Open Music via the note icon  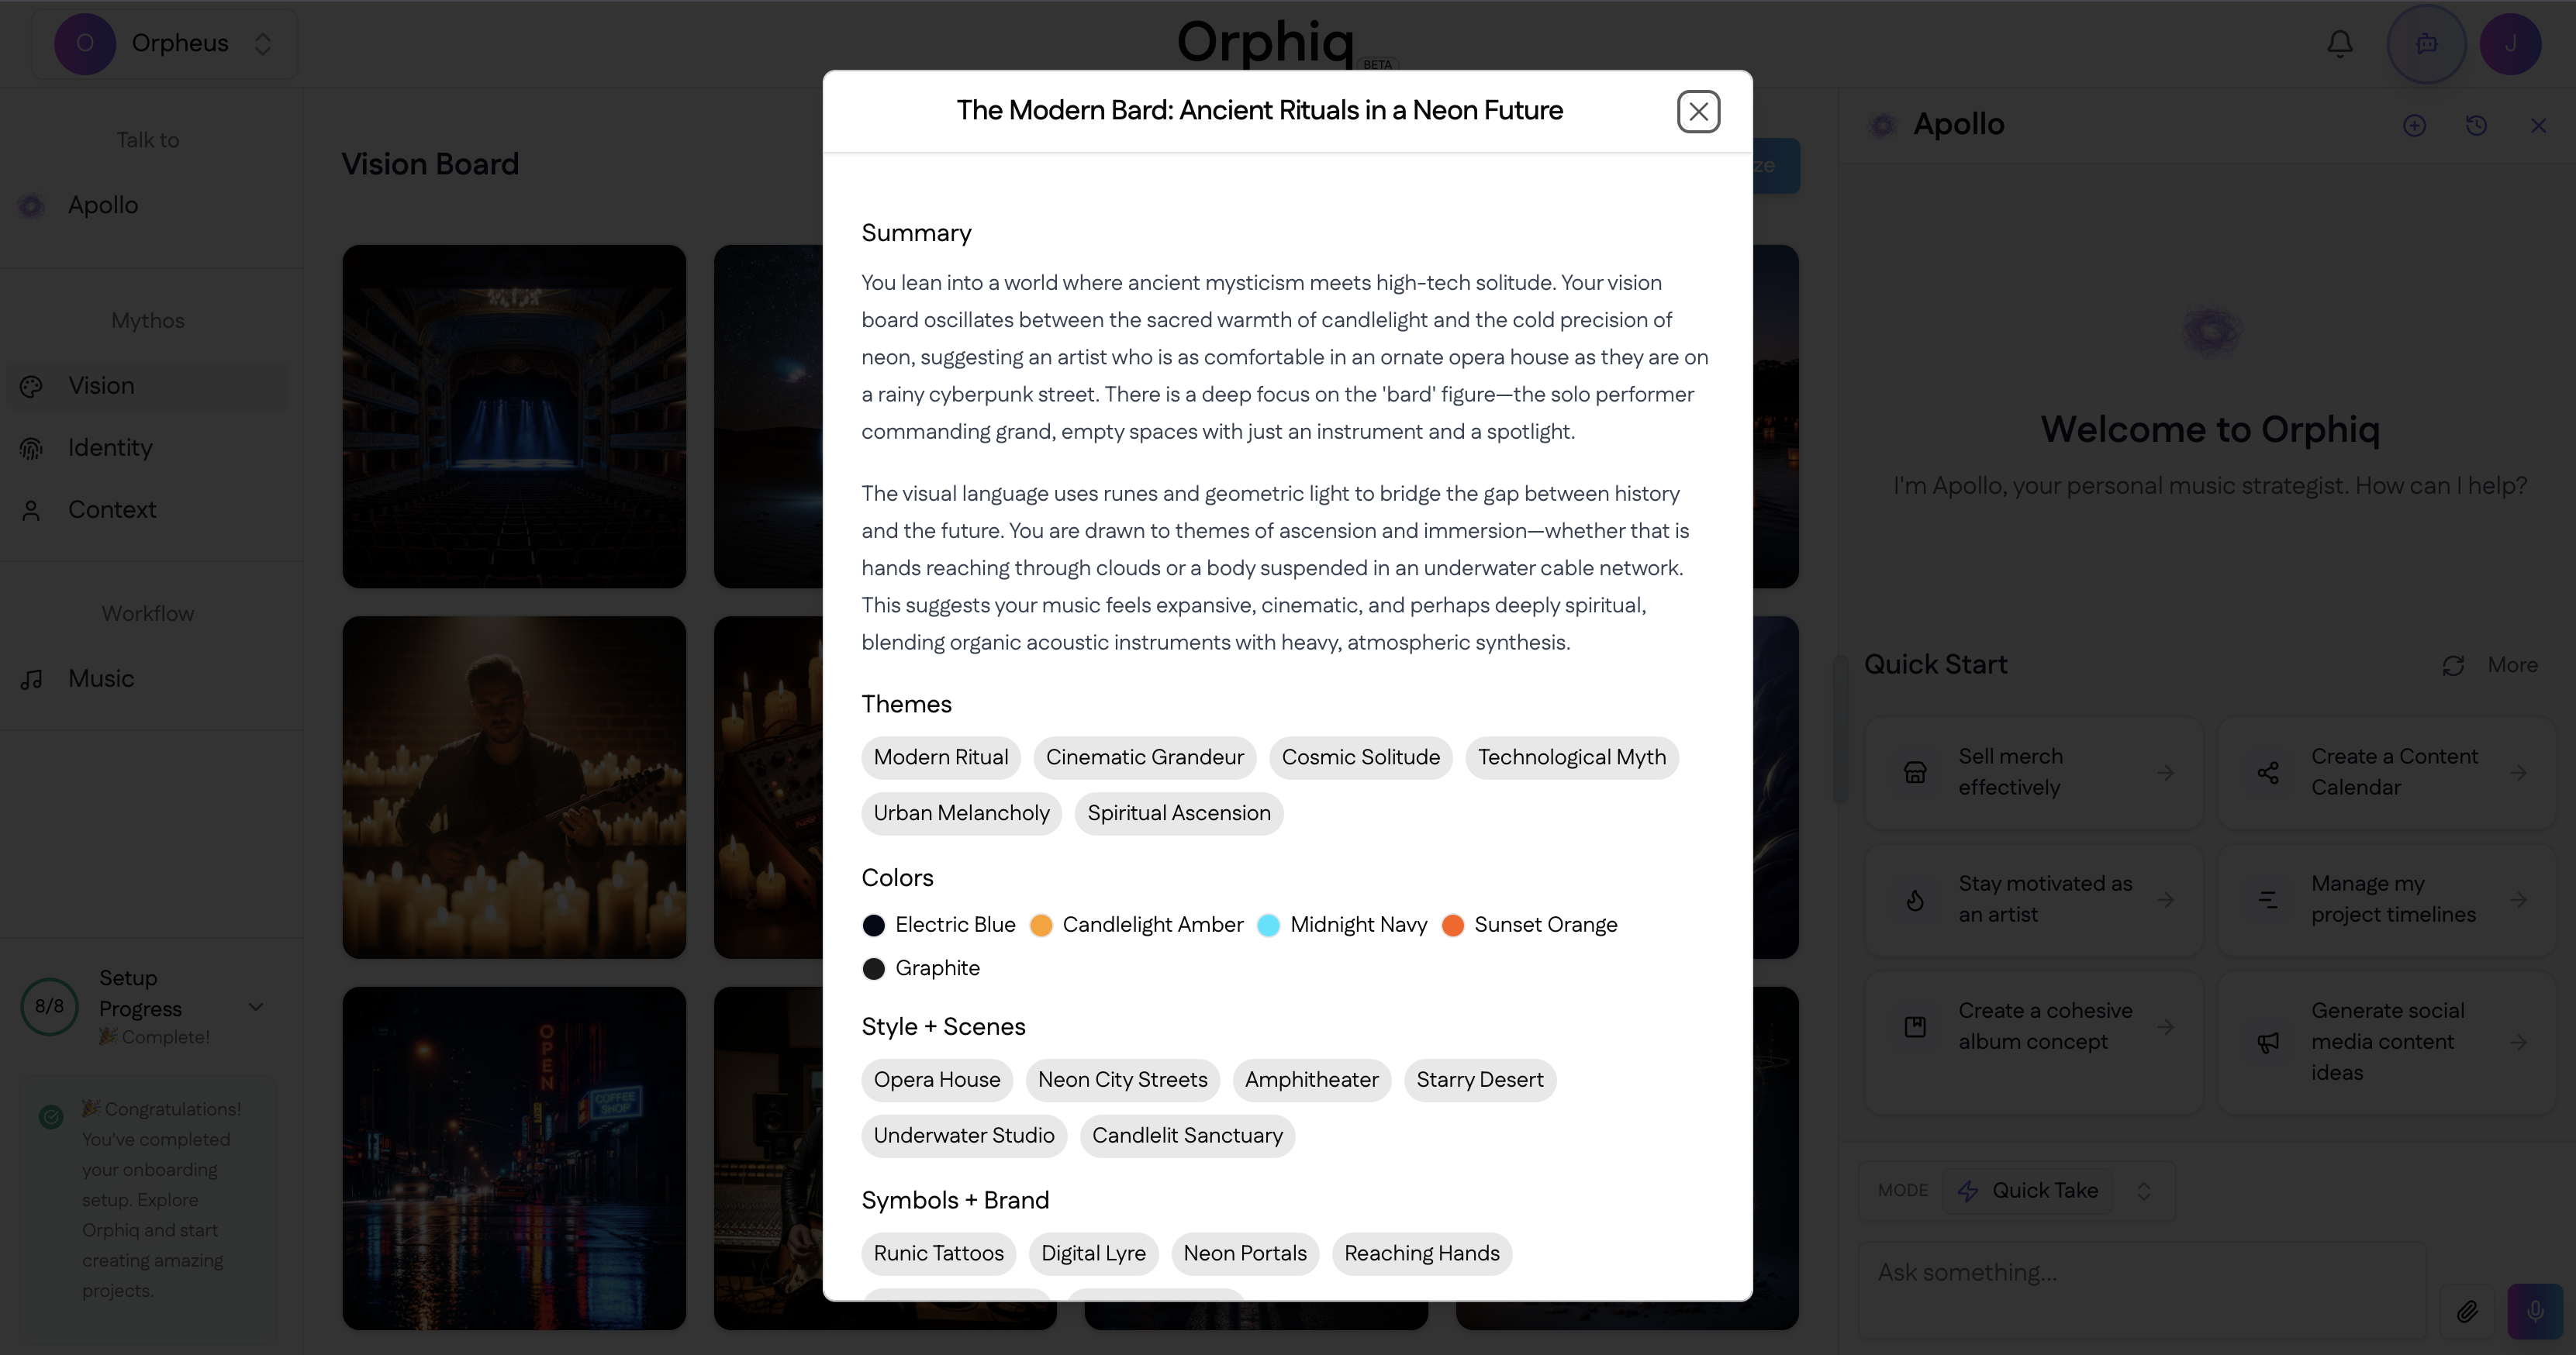point(31,679)
